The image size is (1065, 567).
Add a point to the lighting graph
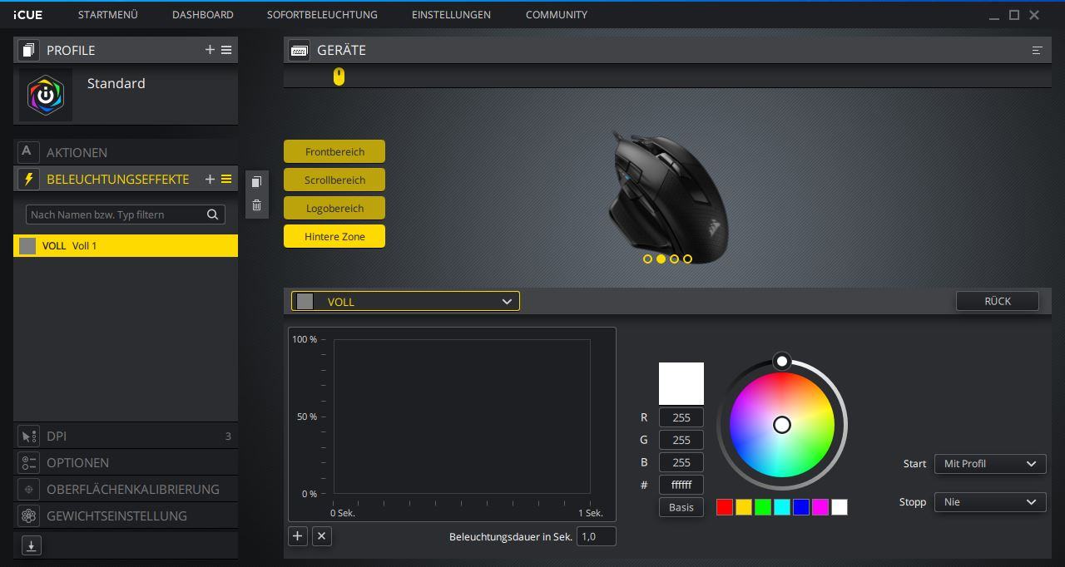(297, 536)
